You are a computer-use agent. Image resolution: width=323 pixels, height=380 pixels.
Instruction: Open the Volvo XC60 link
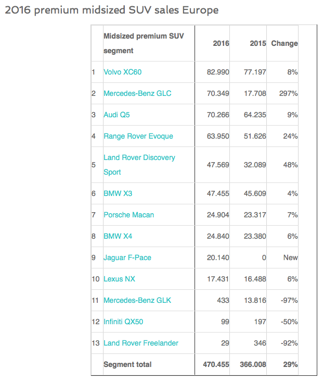[x=123, y=72]
